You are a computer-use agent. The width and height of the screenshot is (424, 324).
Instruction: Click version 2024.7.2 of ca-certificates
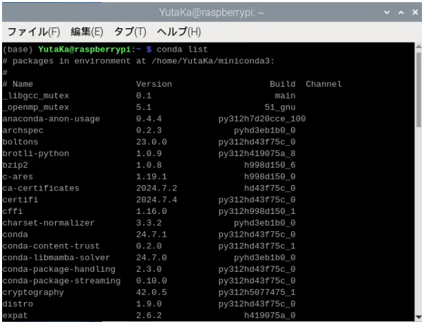[x=156, y=188]
